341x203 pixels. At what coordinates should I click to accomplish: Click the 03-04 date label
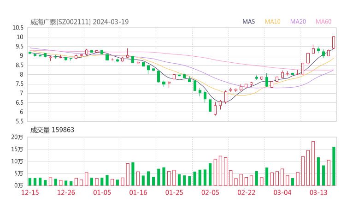pyautogui.click(x=282, y=193)
